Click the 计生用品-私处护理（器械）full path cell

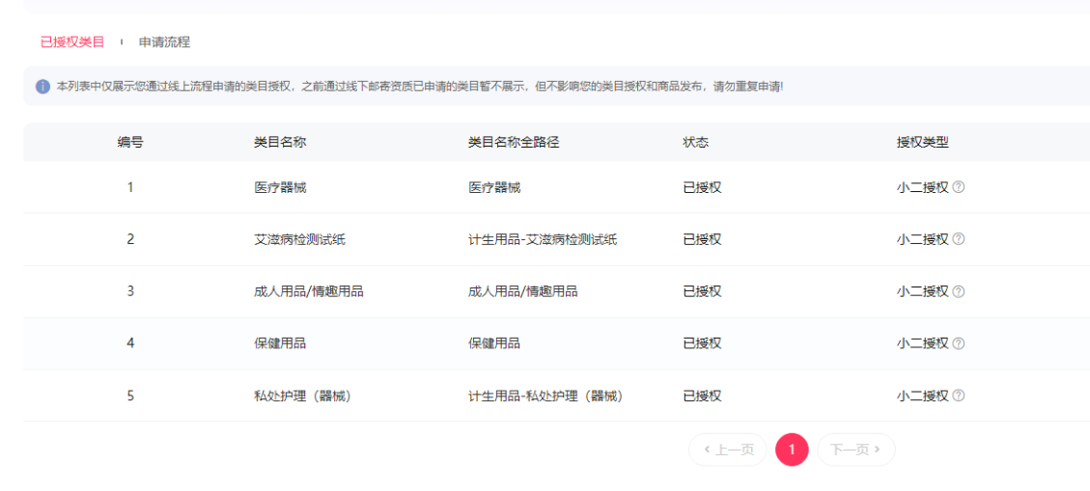coord(545,396)
